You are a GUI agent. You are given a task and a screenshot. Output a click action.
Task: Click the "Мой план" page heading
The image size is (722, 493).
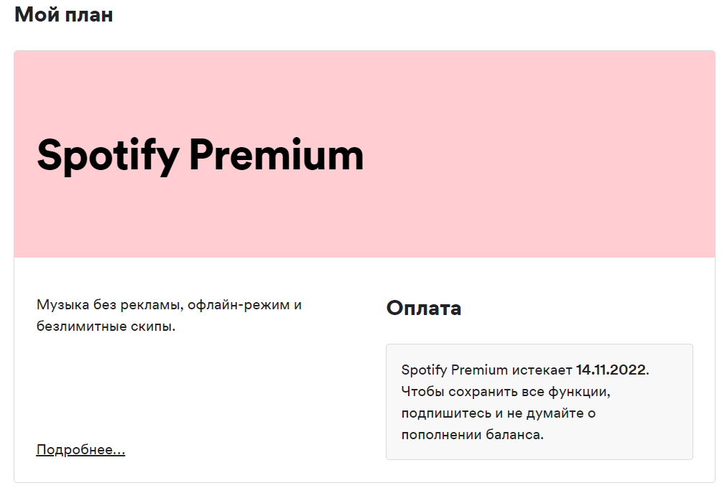[64, 14]
